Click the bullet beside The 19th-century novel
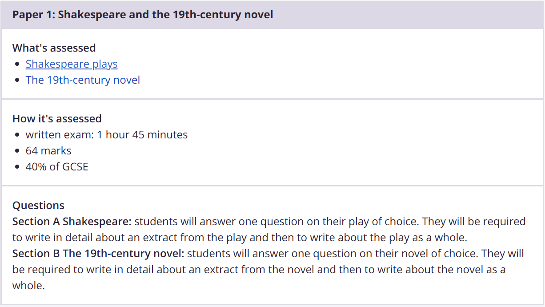 [x=17, y=81]
